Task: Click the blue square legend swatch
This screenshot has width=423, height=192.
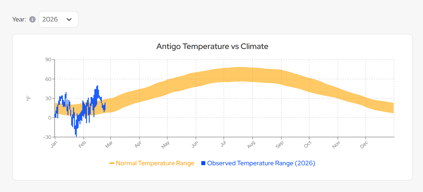Action: pos(203,163)
